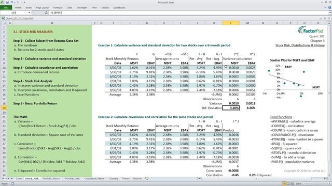Click the 3.1 STOCK RISK MEASURES heading
The height and width of the screenshot is (186, 332).
click(x=33, y=32)
